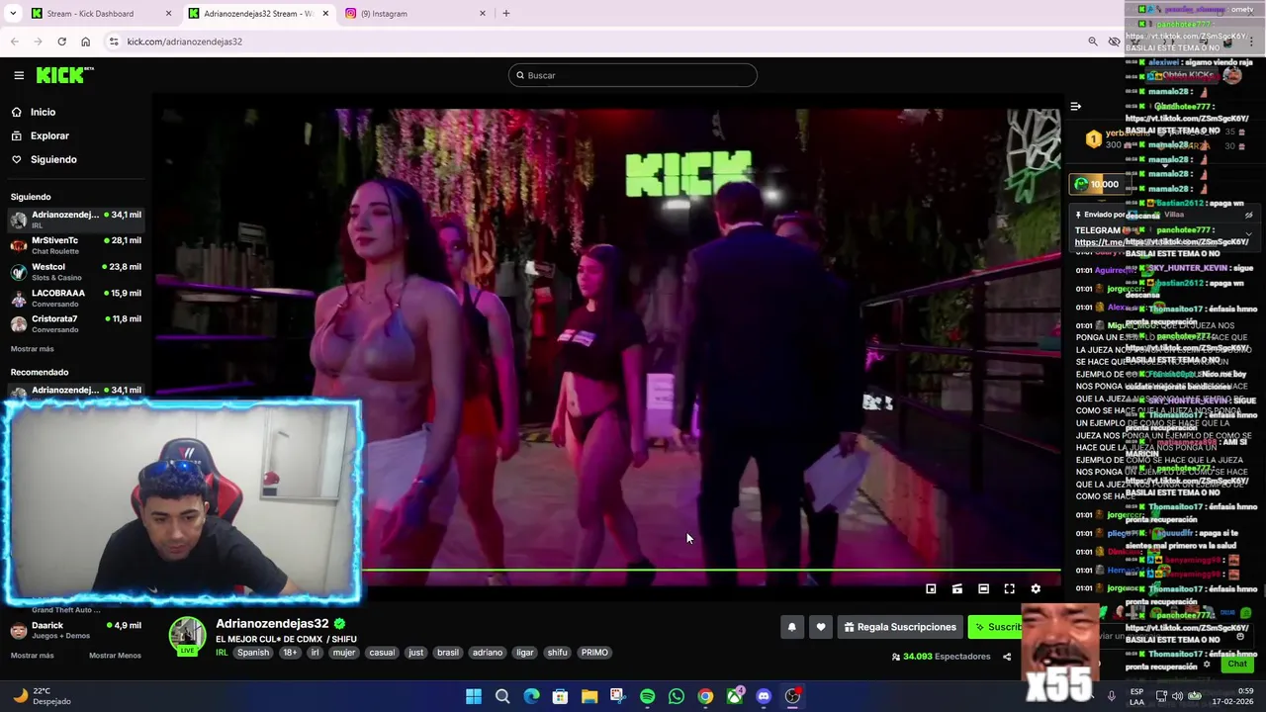The height and width of the screenshot is (712, 1266).
Task: Open video player settings gear
Action: click(1036, 588)
